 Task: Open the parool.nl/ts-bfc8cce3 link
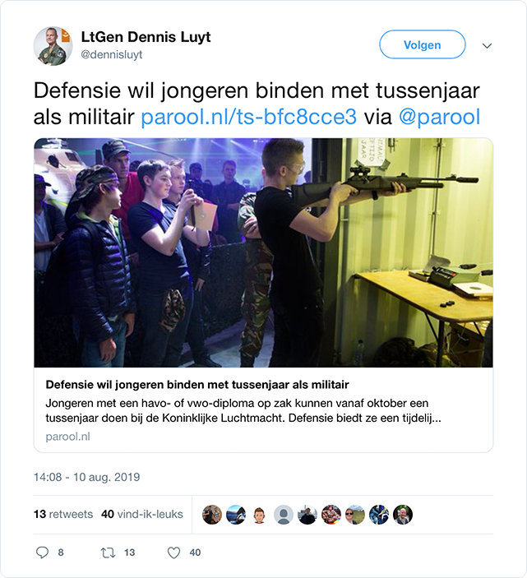pyautogui.click(x=249, y=118)
